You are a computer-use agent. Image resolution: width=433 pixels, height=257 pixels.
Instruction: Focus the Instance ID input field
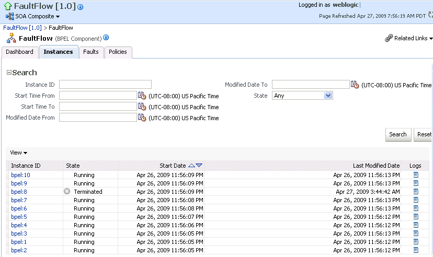105,85
